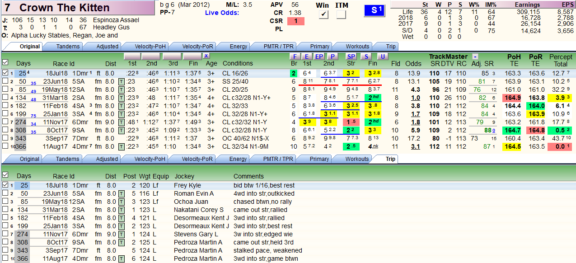The height and width of the screenshot is (263, 576).
Task: Click the T turf marker in Trip 31Mar18 row
Action: point(121,210)
